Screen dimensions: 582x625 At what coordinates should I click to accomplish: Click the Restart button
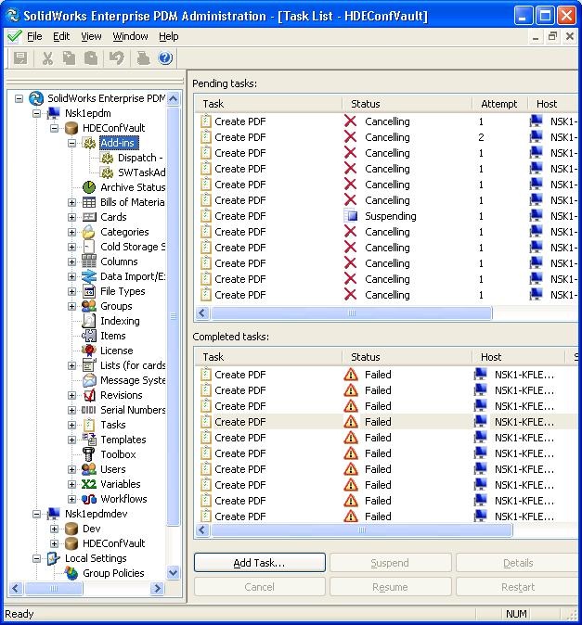(x=517, y=587)
